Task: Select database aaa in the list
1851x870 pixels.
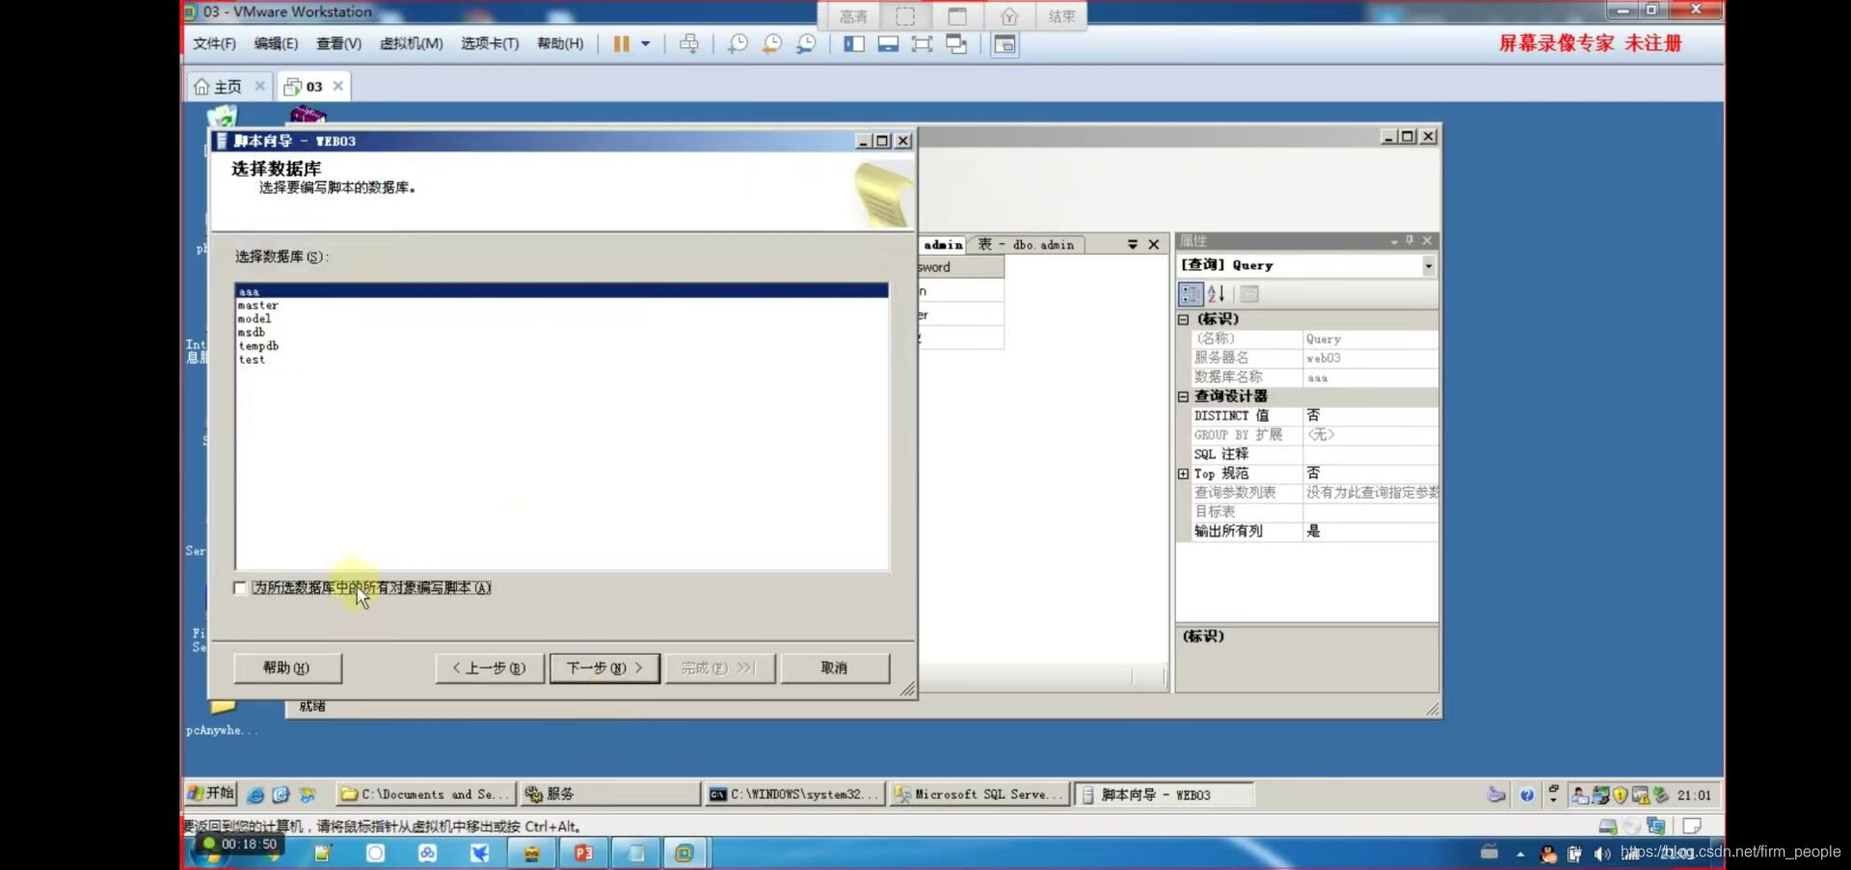Action: click(x=561, y=291)
